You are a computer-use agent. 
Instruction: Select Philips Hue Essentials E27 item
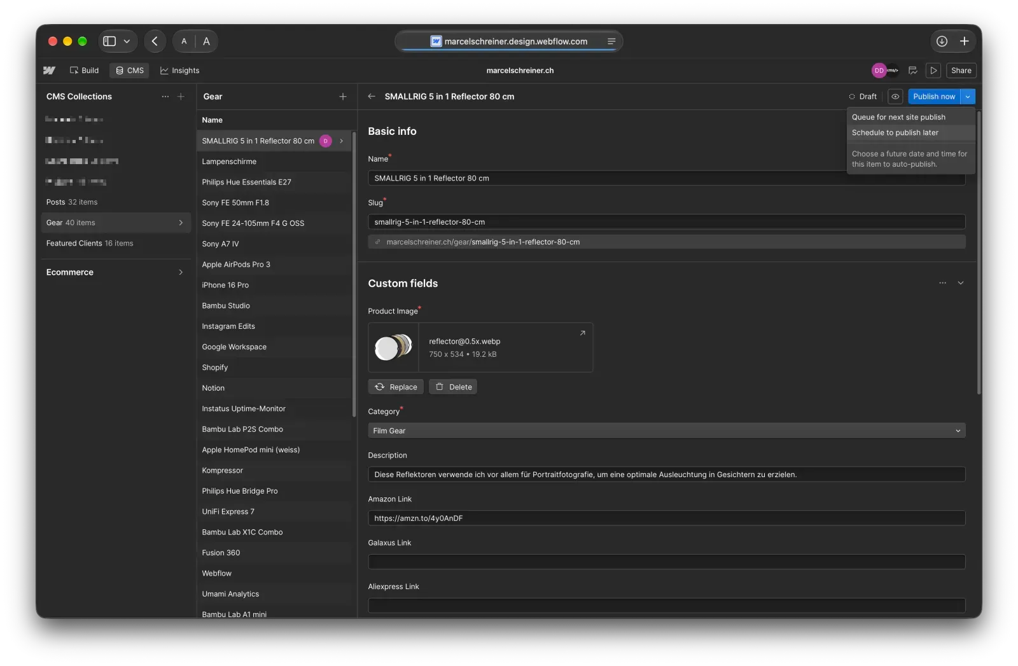click(x=274, y=183)
